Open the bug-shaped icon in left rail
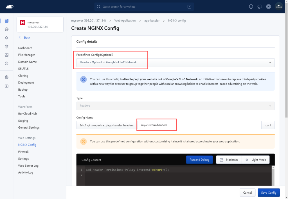 [x=7, y=38]
